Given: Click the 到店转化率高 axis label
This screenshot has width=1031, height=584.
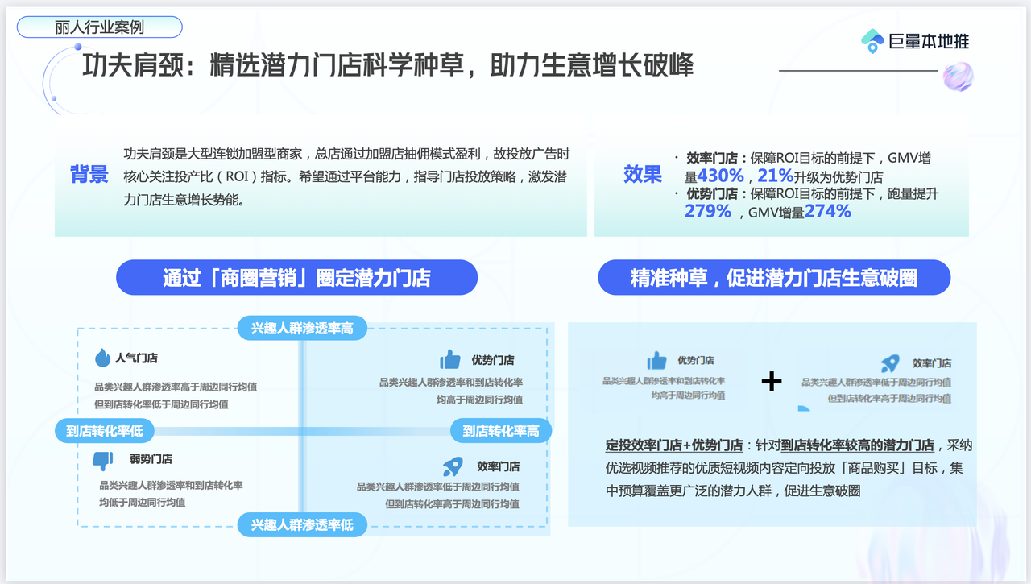Looking at the screenshot, I should 500,431.
